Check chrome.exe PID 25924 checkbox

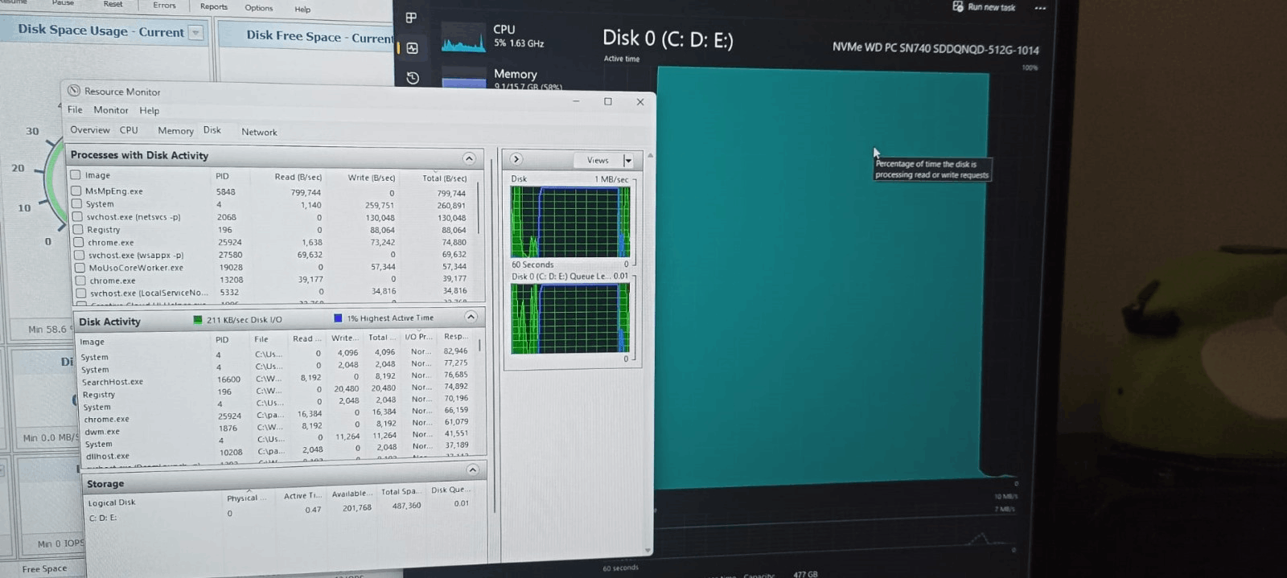coord(79,242)
